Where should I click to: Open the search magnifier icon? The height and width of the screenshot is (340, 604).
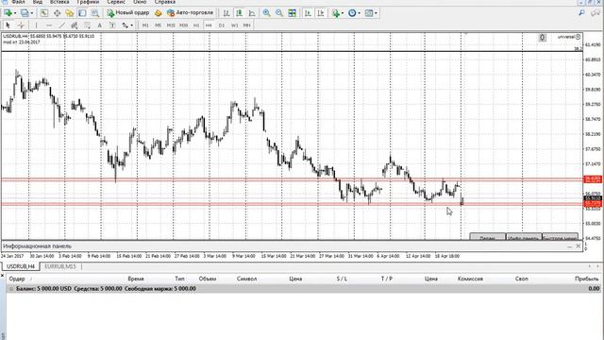[x=581, y=12]
